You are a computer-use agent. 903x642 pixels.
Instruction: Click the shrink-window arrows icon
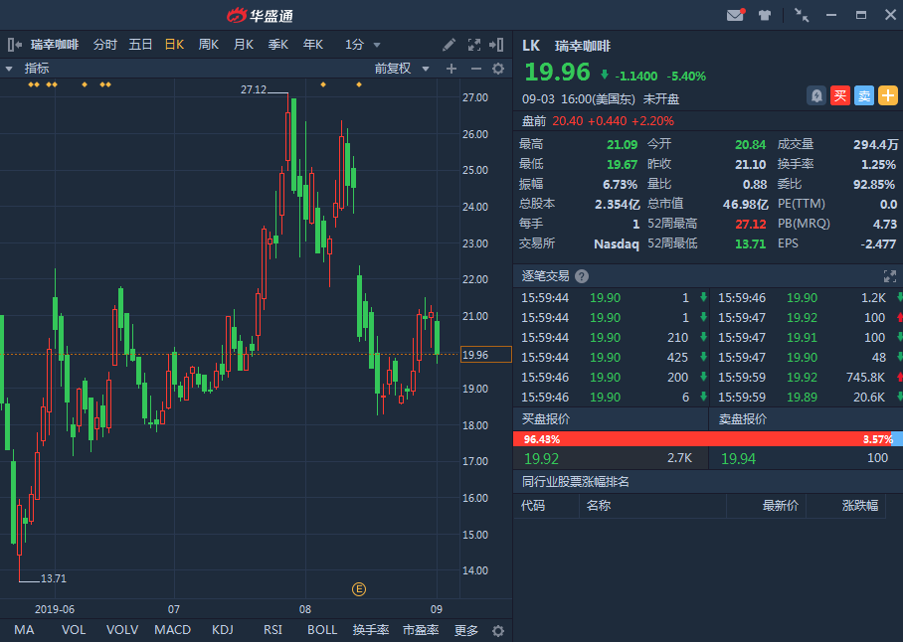pyautogui.click(x=802, y=15)
